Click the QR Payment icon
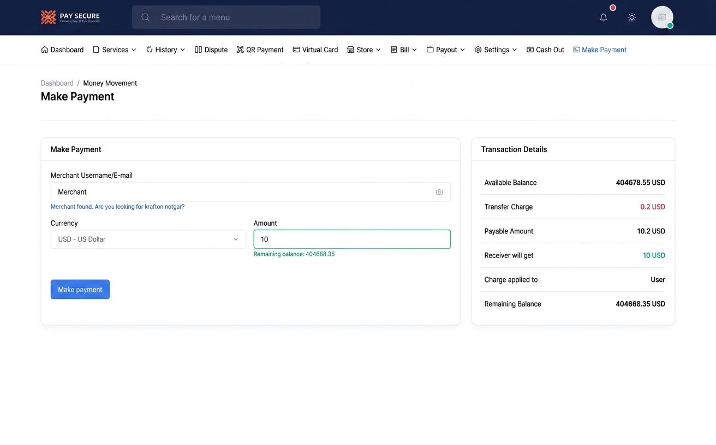 point(240,50)
